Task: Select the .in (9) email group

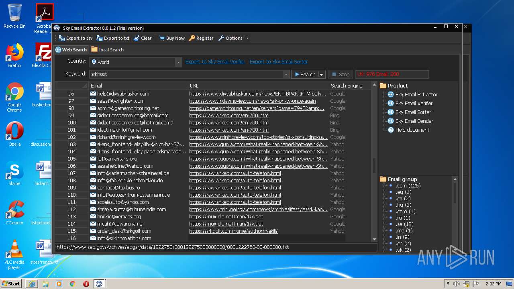Action: (403, 237)
